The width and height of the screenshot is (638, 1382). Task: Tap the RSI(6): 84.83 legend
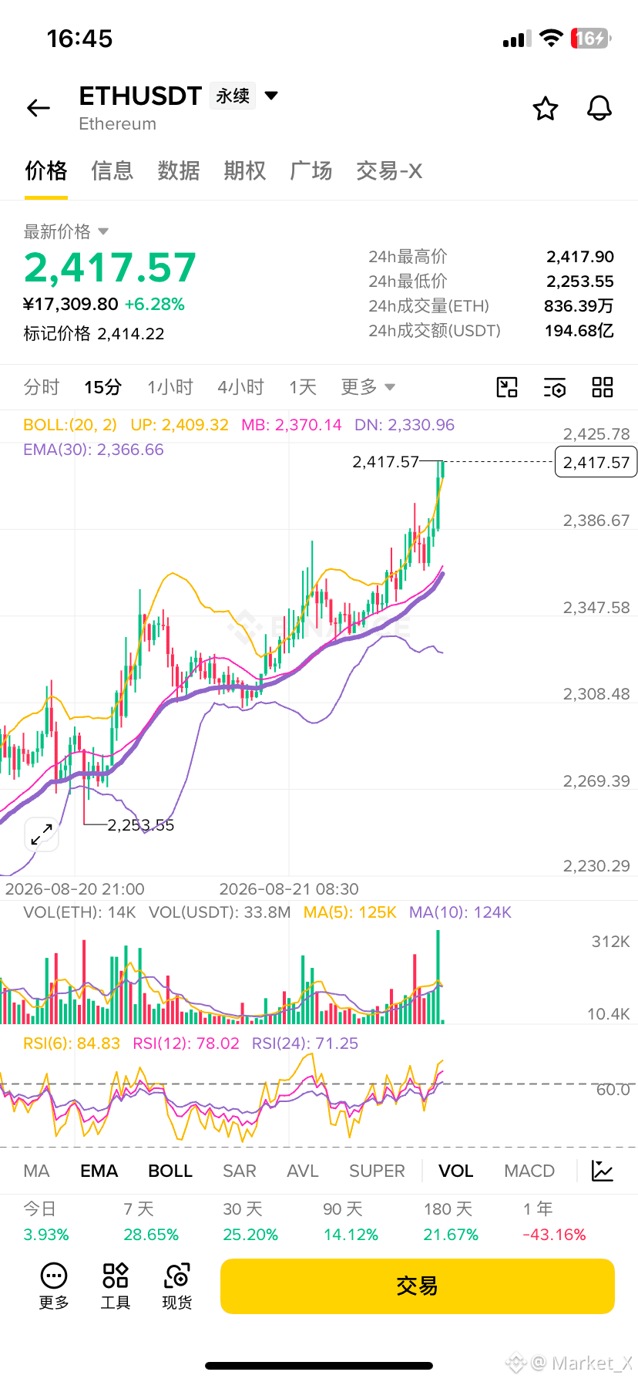click(x=72, y=1043)
